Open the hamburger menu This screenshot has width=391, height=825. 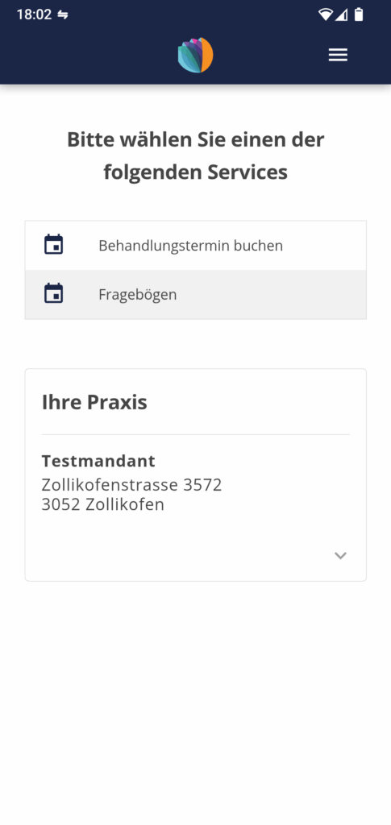click(338, 55)
